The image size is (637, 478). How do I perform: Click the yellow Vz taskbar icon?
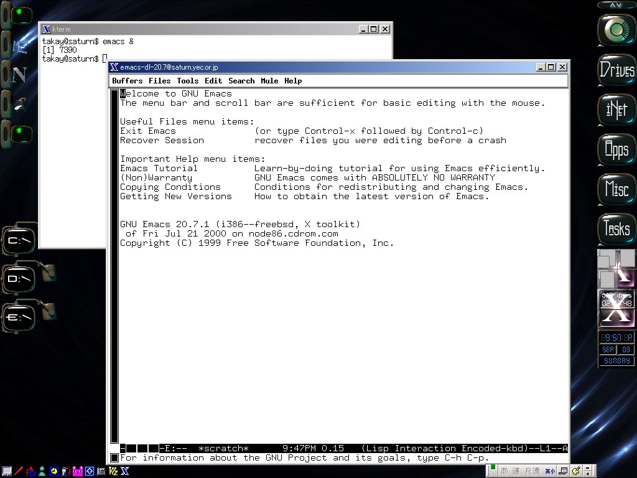tap(113, 471)
